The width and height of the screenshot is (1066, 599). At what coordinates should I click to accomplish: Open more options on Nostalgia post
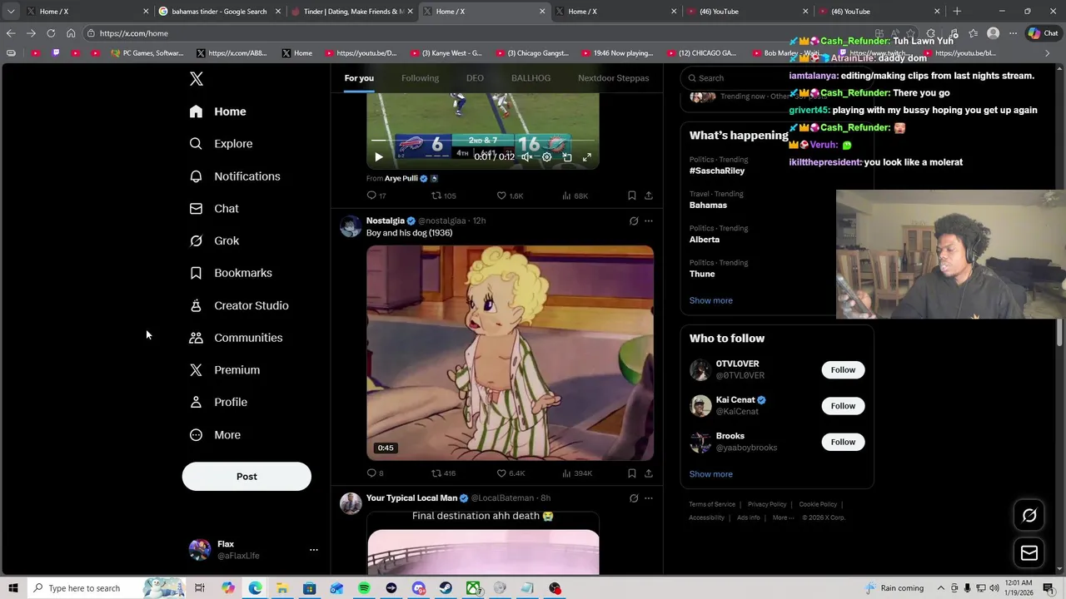tap(649, 221)
